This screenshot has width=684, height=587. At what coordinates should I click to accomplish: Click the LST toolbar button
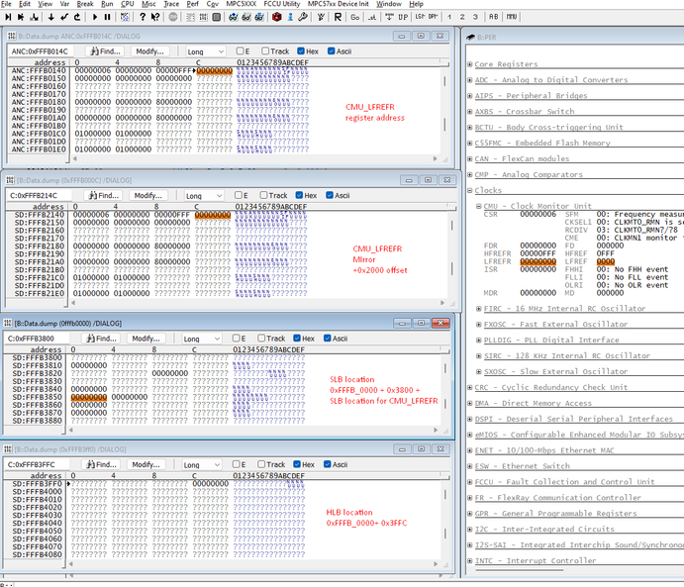[x=420, y=17]
